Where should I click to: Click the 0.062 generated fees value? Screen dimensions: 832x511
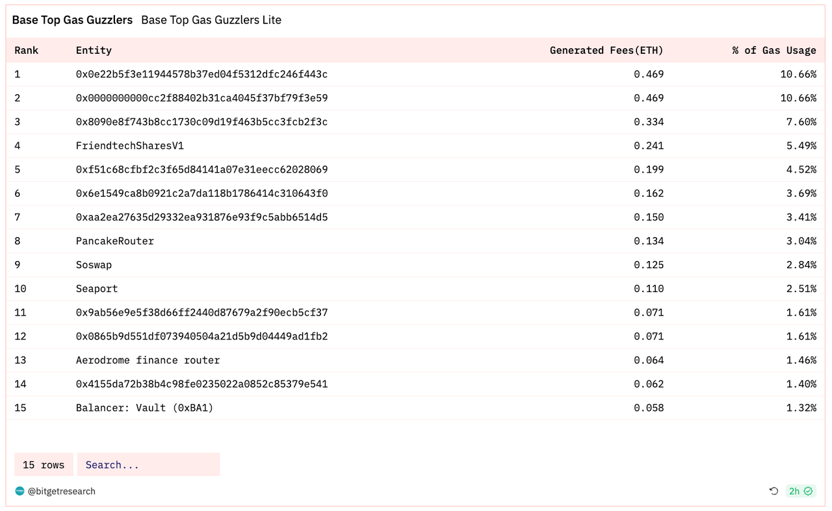649,384
